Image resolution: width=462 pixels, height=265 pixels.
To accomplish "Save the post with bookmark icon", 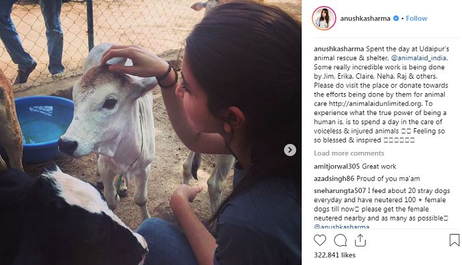I will tap(454, 240).
